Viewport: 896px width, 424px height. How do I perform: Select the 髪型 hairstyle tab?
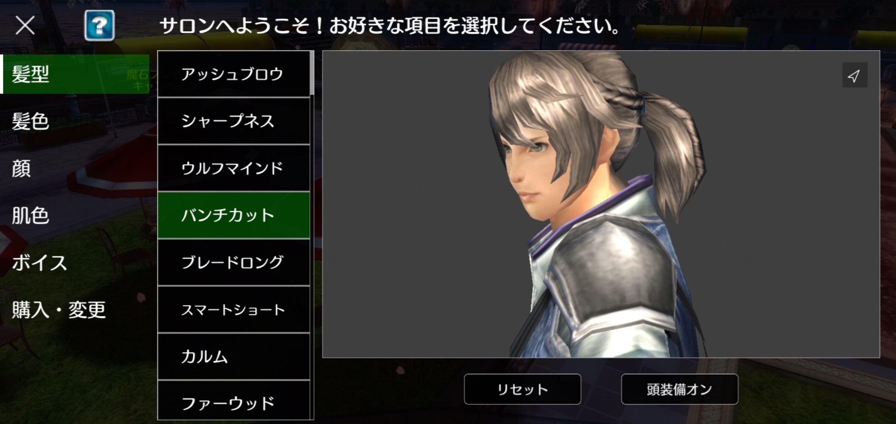point(75,74)
